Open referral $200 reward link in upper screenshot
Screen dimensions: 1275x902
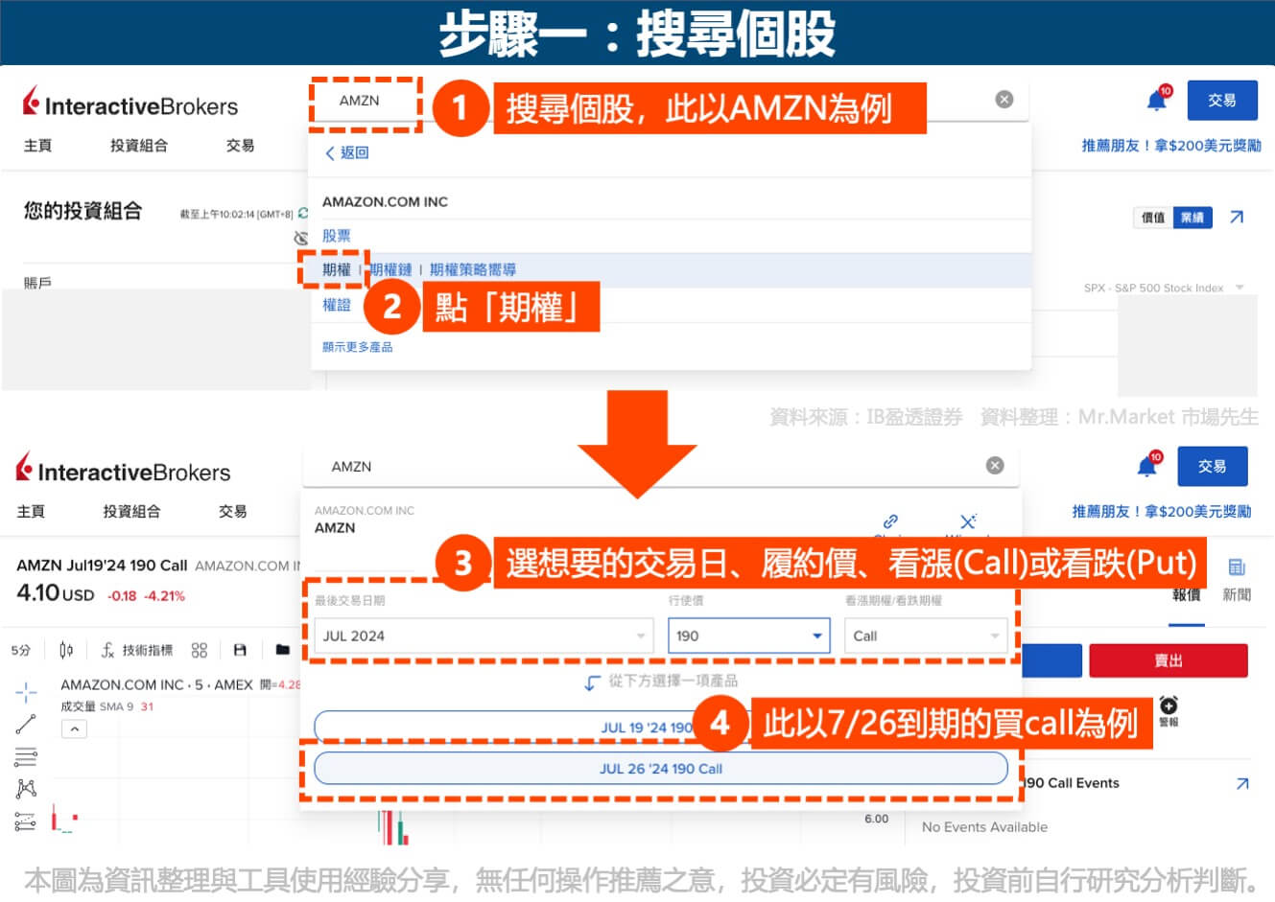(1171, 145)
